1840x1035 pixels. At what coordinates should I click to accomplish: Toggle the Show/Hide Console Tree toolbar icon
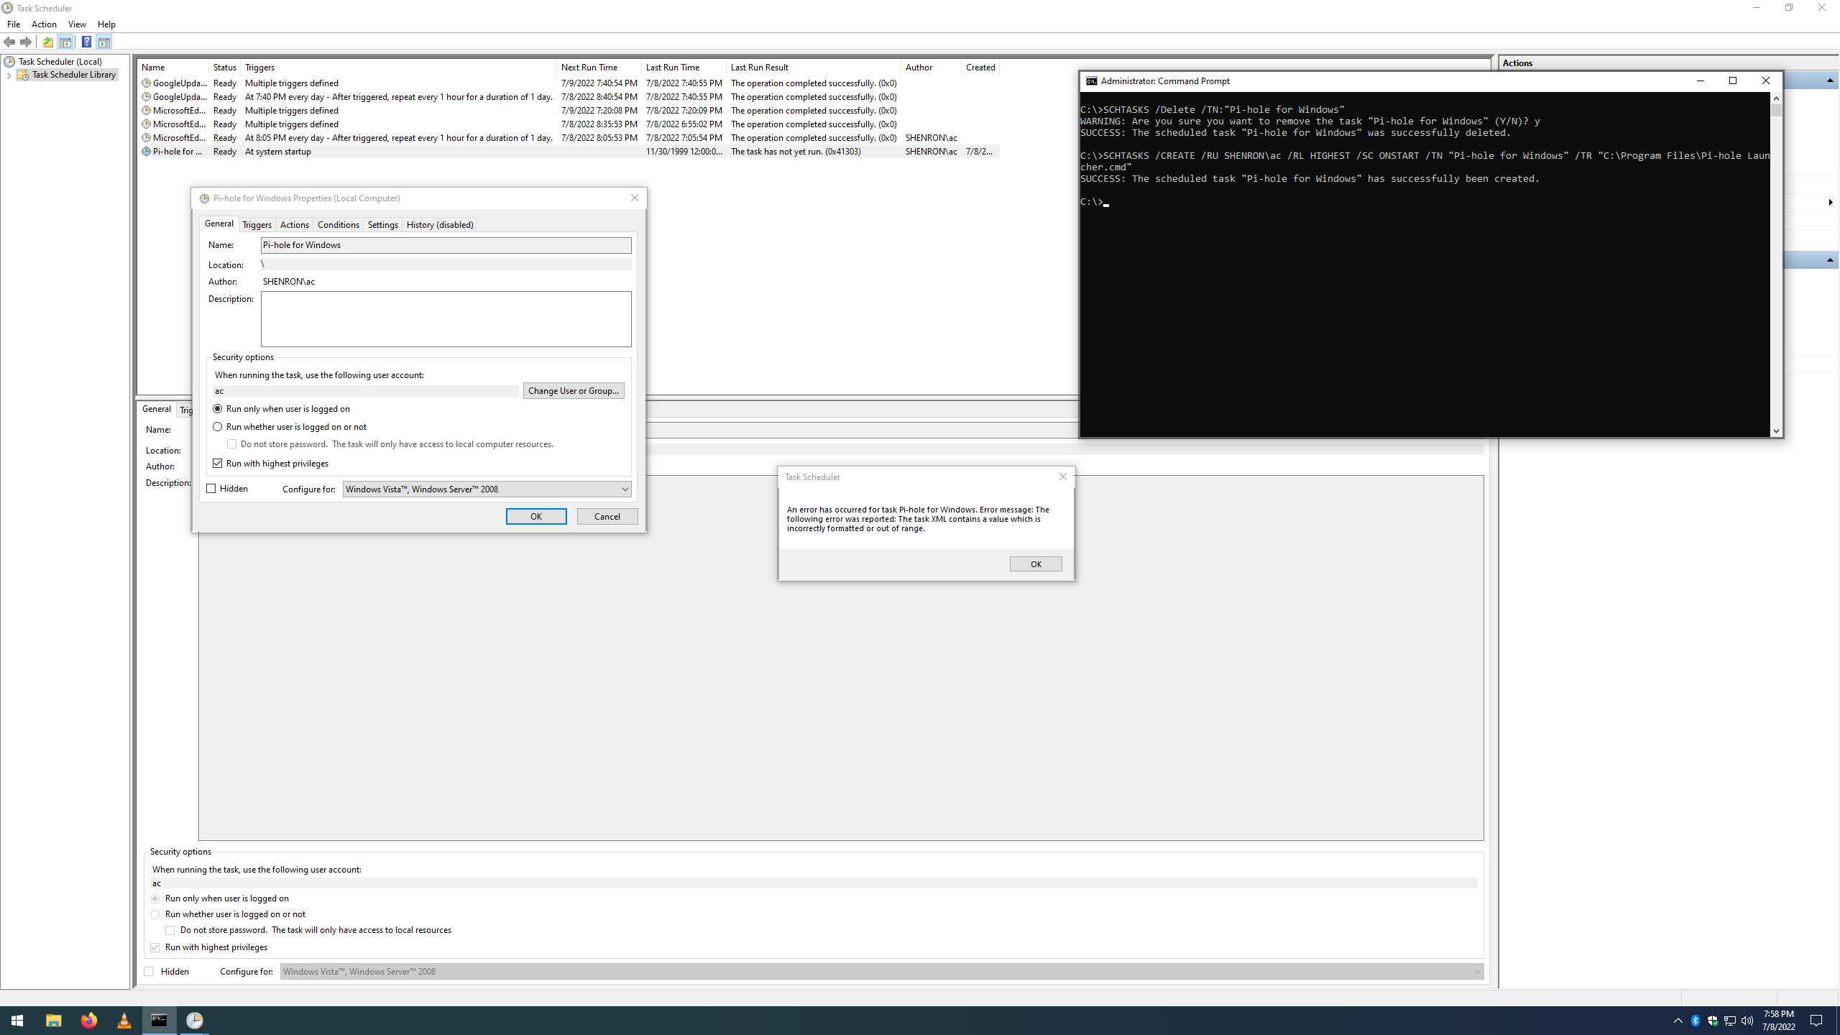65,42
